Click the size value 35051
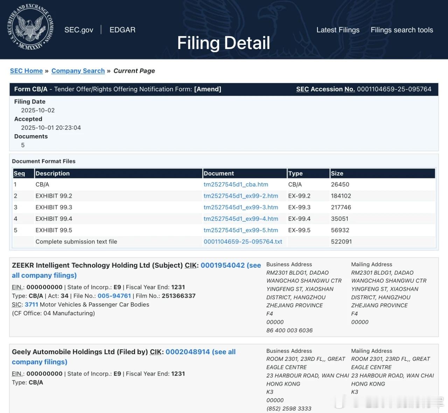448x413 pixels. tap(339, 219)
